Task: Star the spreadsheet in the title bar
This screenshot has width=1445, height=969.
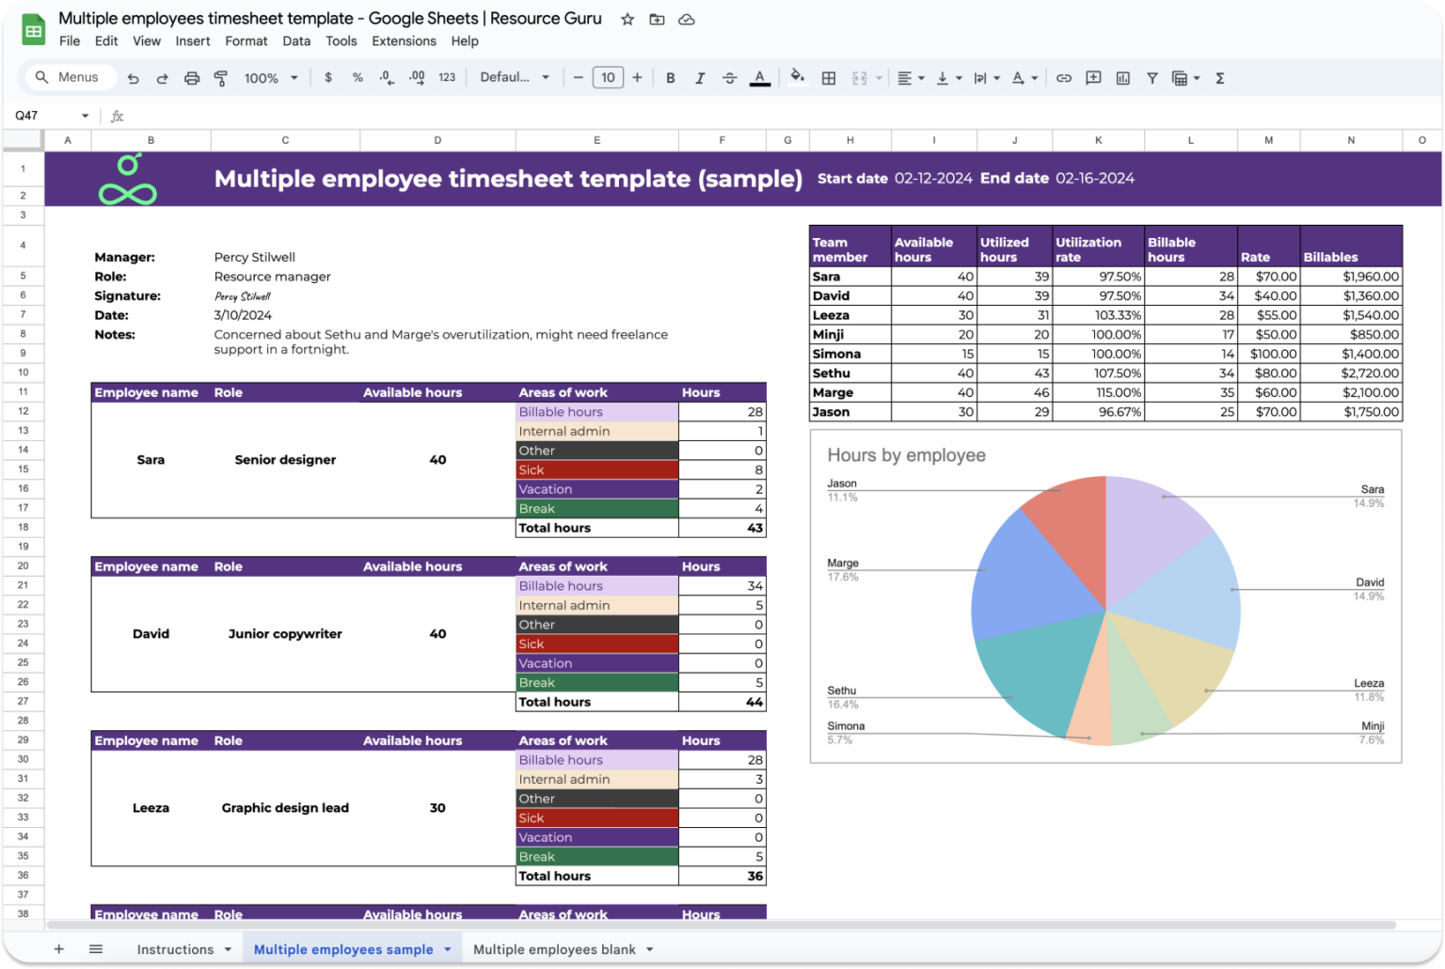Action: click(x=627, y=18)
